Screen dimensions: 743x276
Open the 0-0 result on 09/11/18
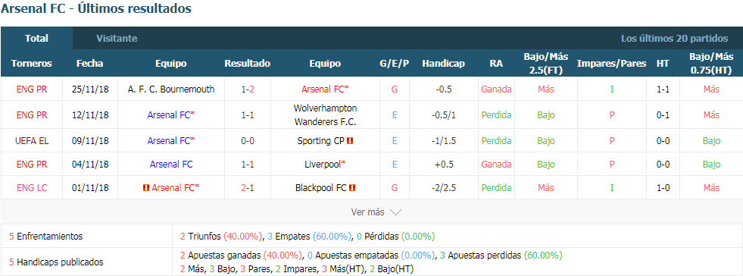(247, 141)
